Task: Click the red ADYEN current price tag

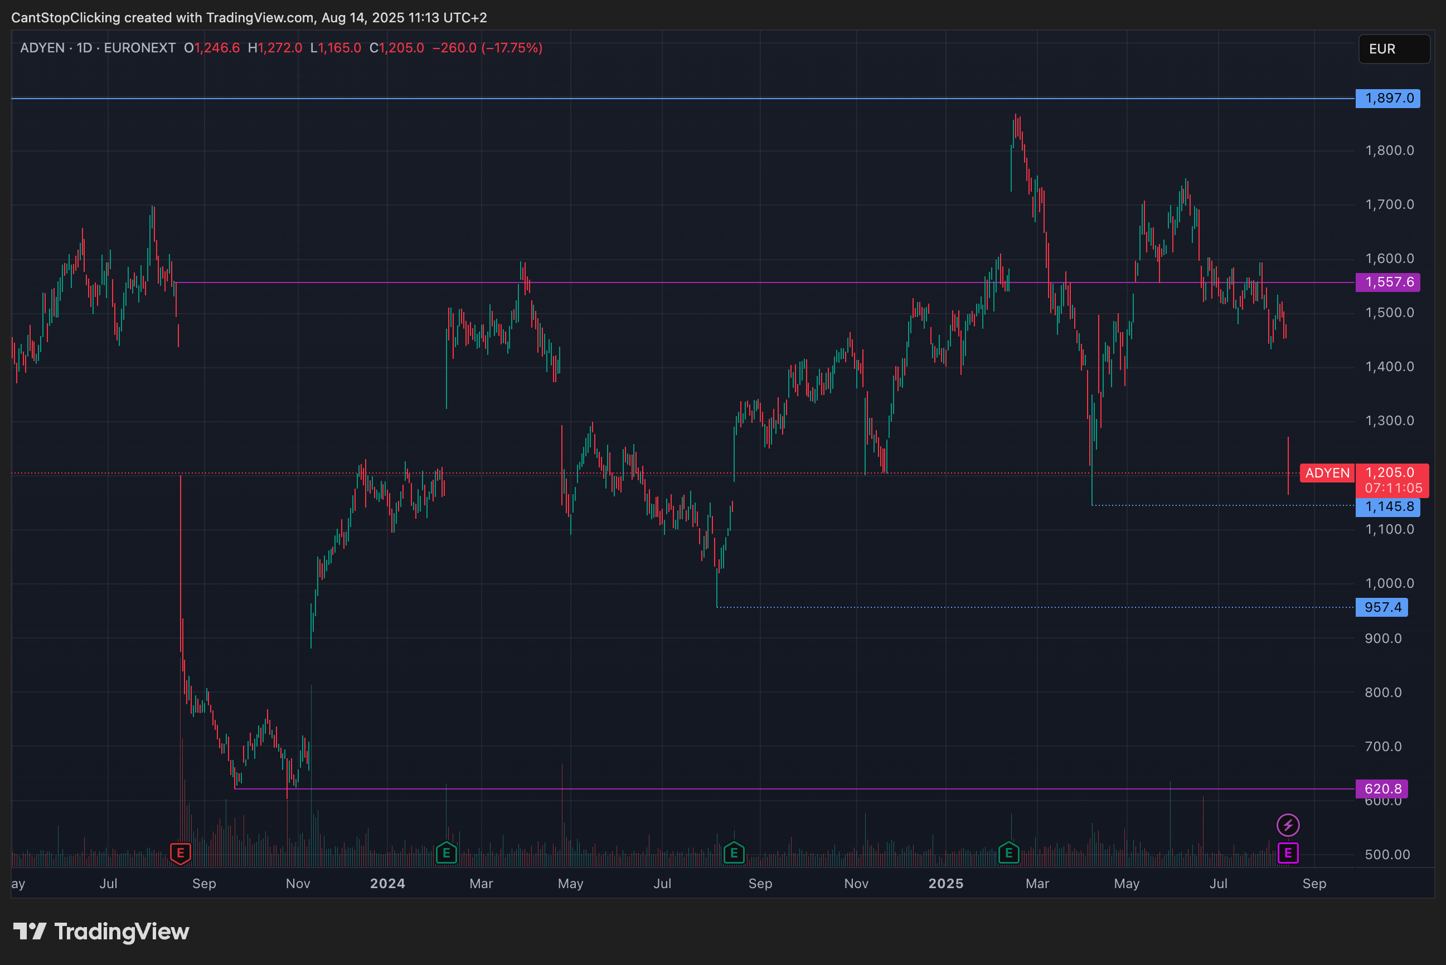Action: click(x=1327, y=473)
